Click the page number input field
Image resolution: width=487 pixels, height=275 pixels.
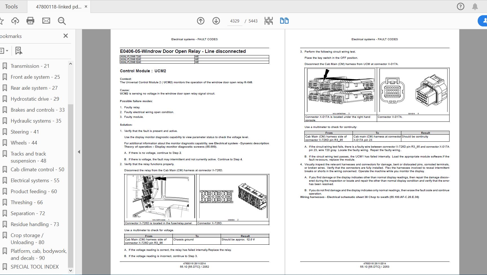[x=234, y=21]
